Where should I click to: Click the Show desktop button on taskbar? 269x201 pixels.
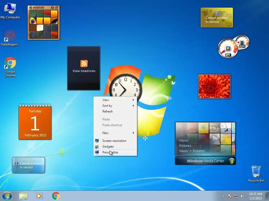coord(267,196)
